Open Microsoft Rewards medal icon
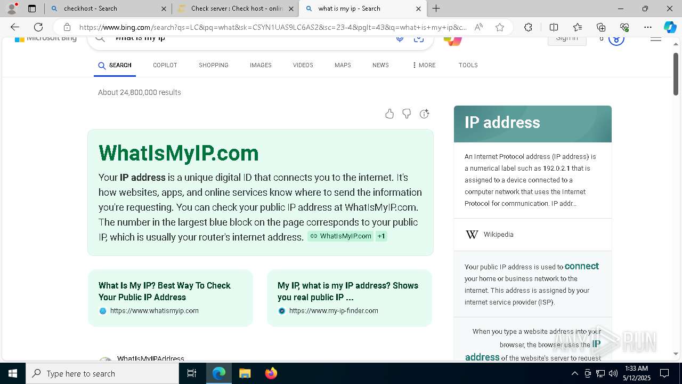Image resolution: width=682 pixels, height=384 pixels. (616, 39)
